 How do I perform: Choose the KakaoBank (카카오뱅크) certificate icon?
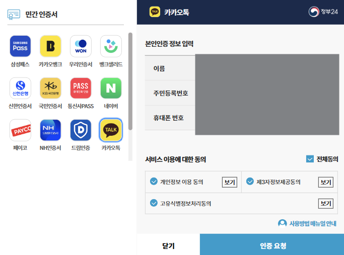[50, 46]
